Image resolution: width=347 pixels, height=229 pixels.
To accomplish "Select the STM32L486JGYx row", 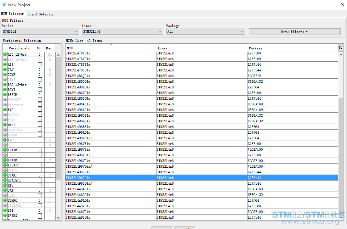I will [202, 76].
